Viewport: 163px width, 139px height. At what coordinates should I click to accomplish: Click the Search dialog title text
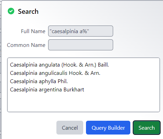[28, 11]
